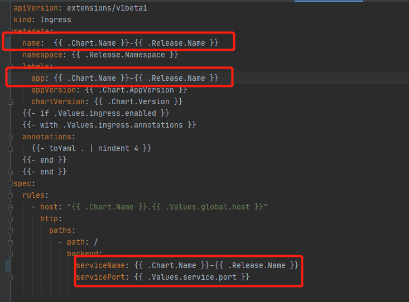This screenshot has height=302, width=409.
Task: Fold the annotations block in gutter
Action: (9, 137)
